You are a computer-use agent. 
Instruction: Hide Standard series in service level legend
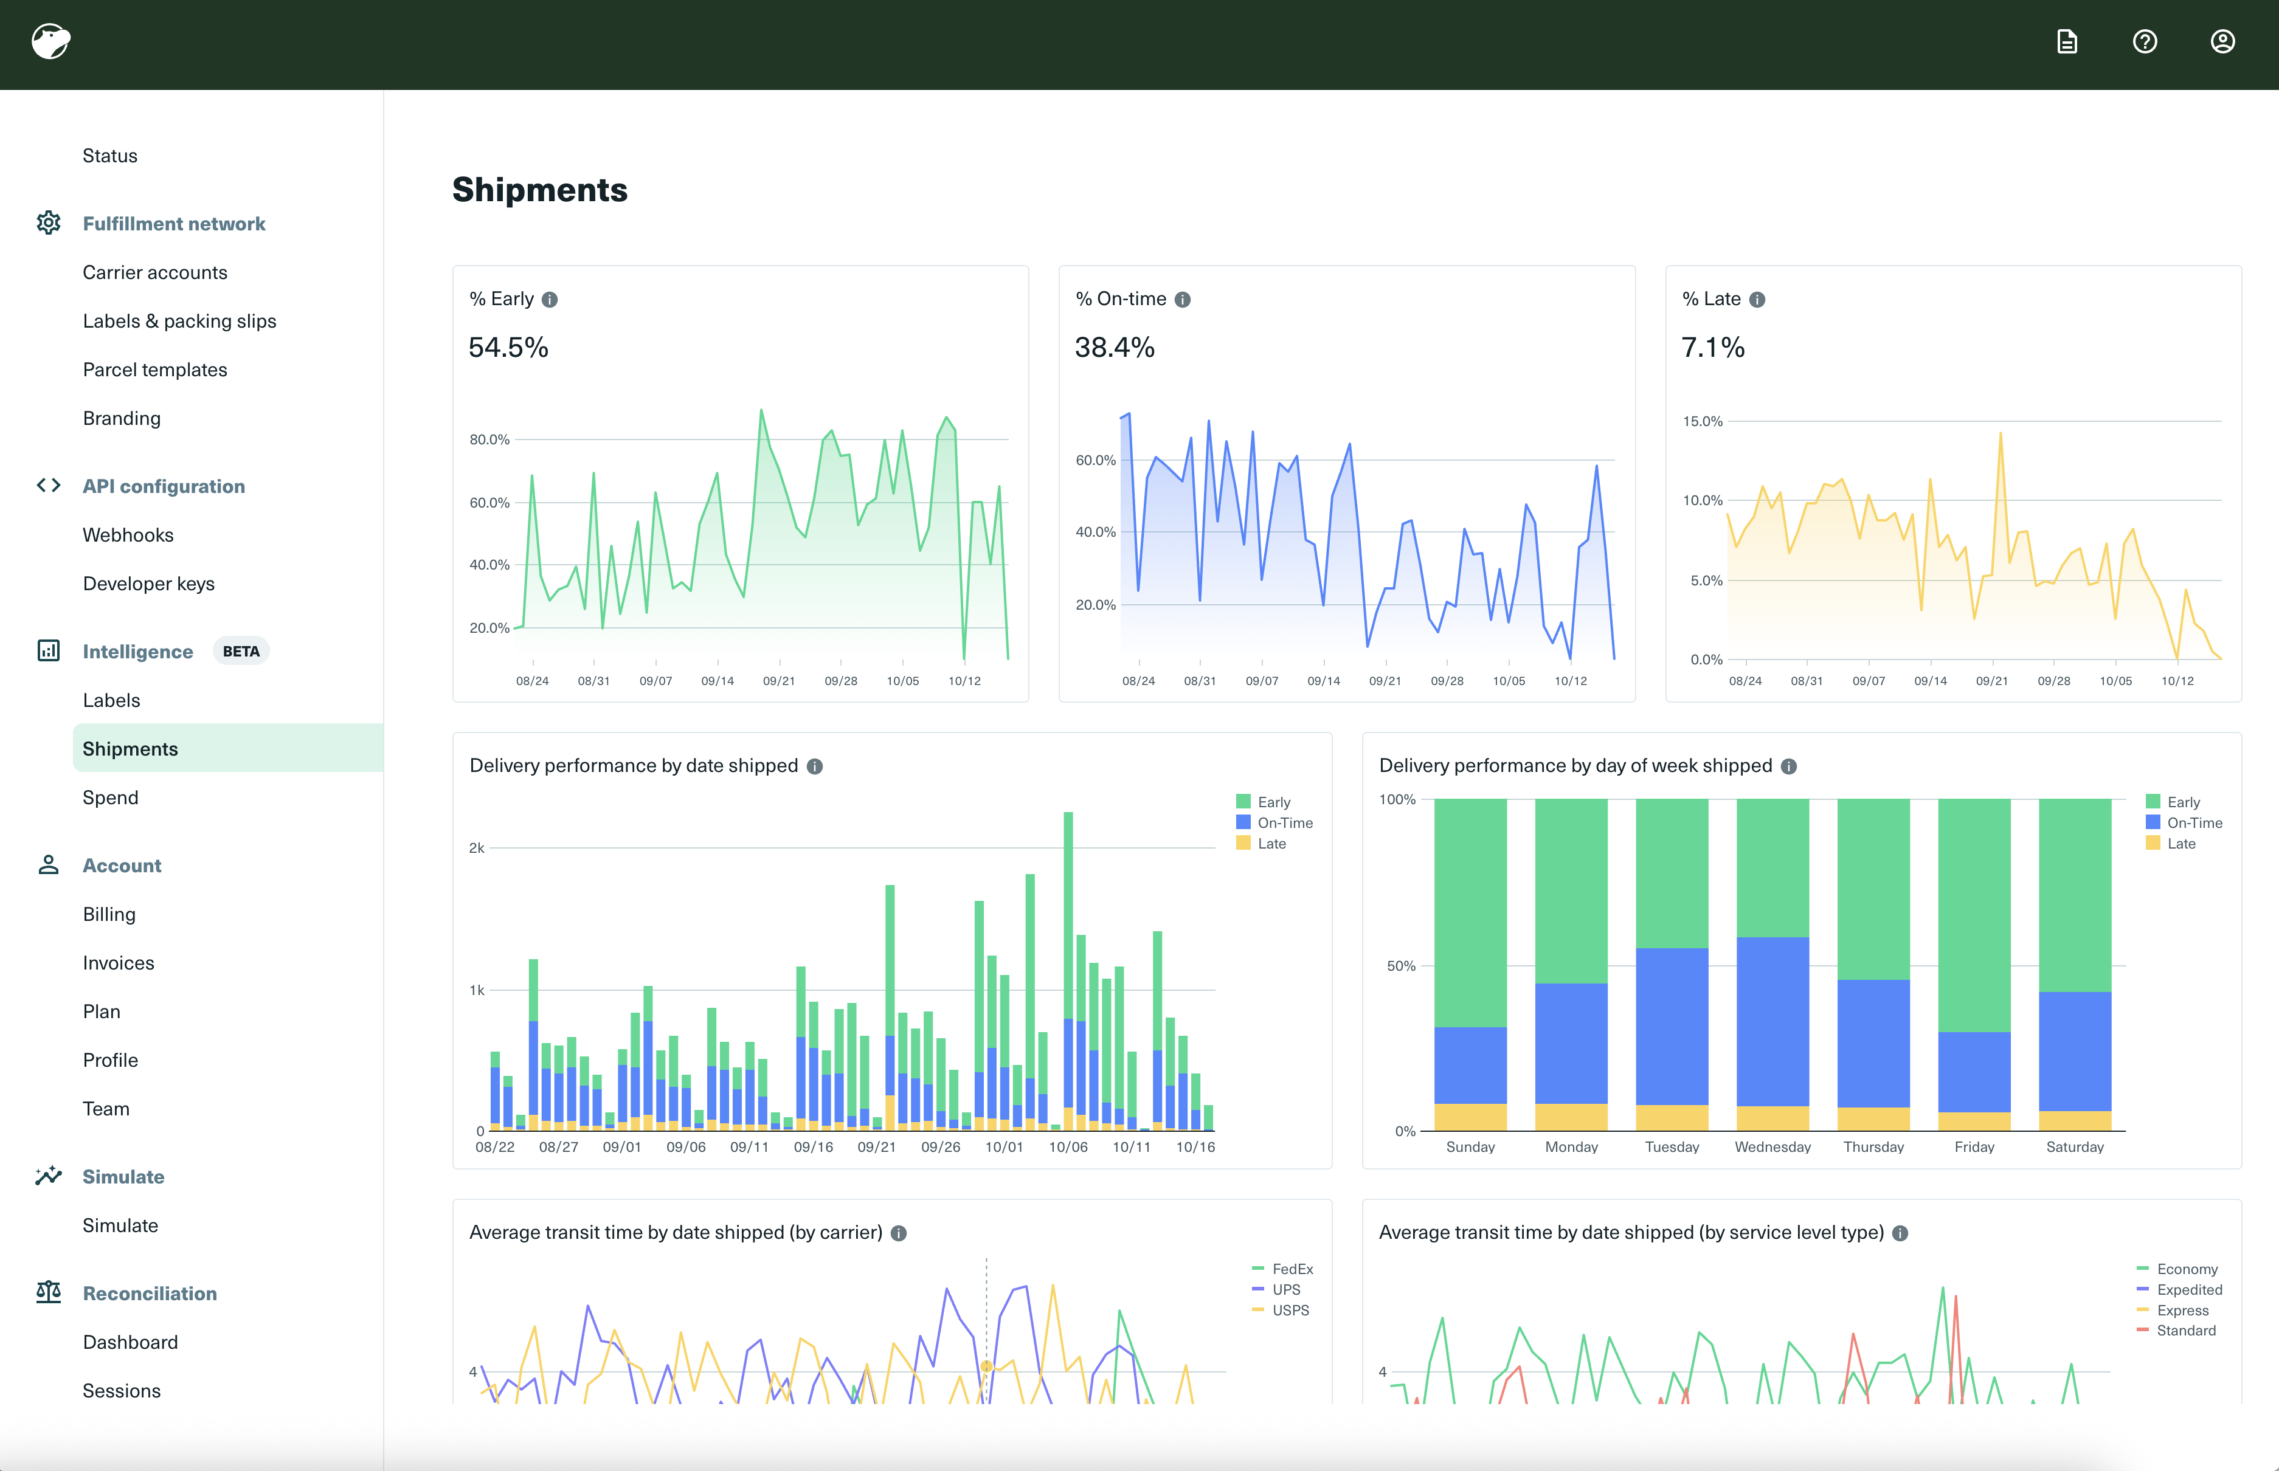click(x=2185, y=1331)
